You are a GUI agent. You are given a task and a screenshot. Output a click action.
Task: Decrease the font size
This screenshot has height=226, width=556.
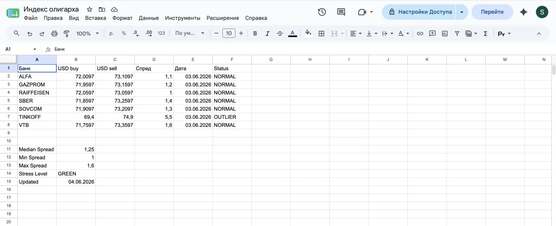[x=216, y=33]
